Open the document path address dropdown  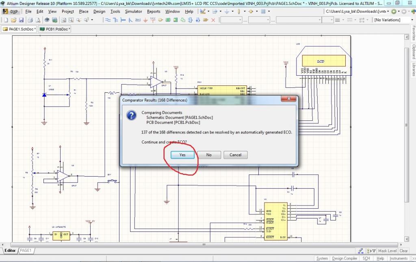click(388, 11)
